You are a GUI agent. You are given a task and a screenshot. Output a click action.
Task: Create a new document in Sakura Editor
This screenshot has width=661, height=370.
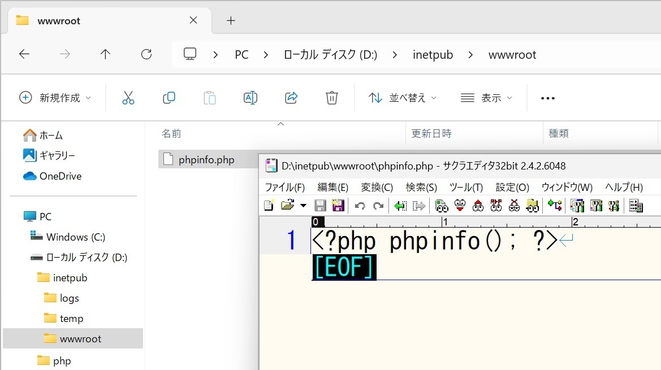click(269, 206)
